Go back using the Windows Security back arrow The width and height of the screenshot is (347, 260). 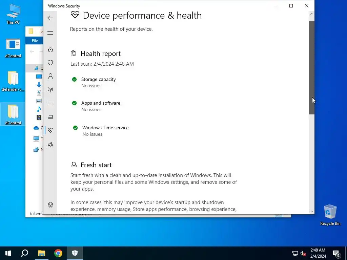click(x=50, y=18)
